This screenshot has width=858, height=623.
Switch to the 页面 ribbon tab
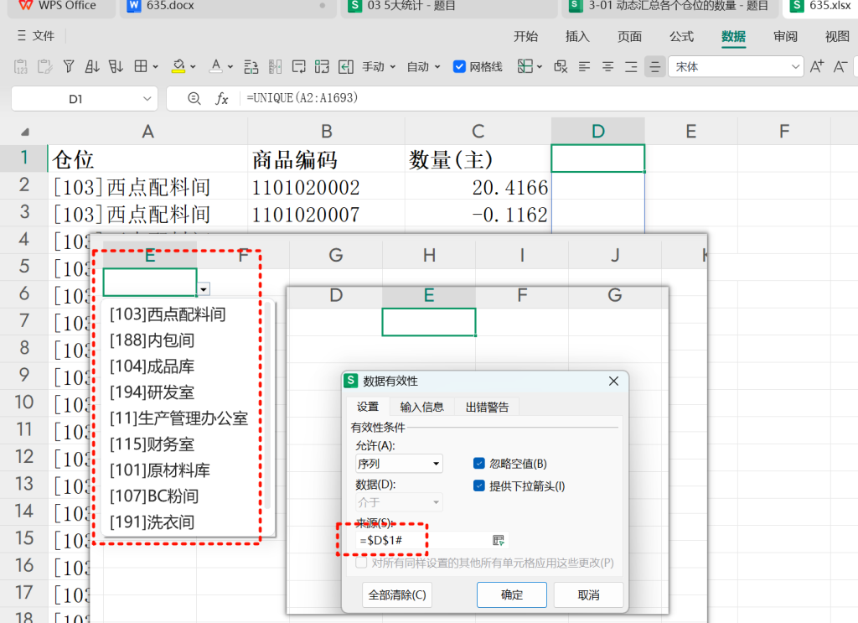pyautogui.click(x=629, y=37)
